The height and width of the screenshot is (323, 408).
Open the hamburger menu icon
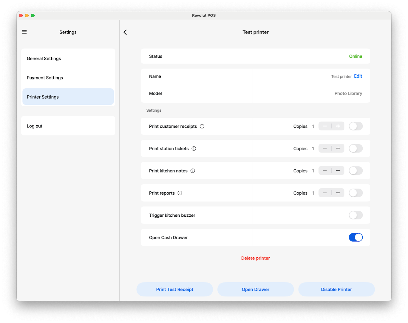point(24,32)
